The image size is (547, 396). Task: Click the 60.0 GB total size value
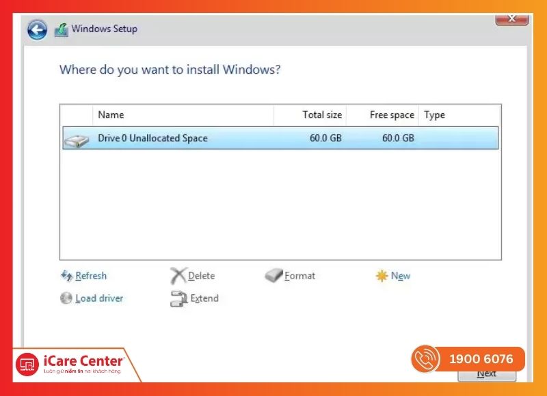tap(325, 138)
